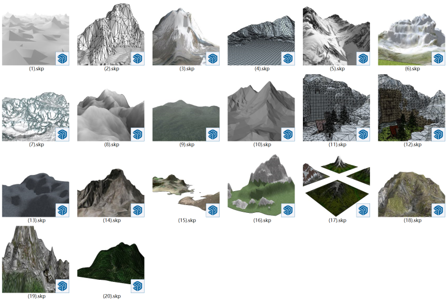Click the file name "(16).skp"
Screen dimensions: 447x302
point(262,220)
